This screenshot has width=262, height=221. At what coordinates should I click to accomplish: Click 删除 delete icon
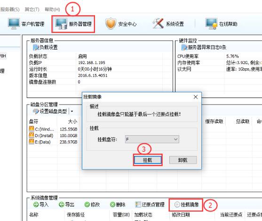click(x=112, y=205)
